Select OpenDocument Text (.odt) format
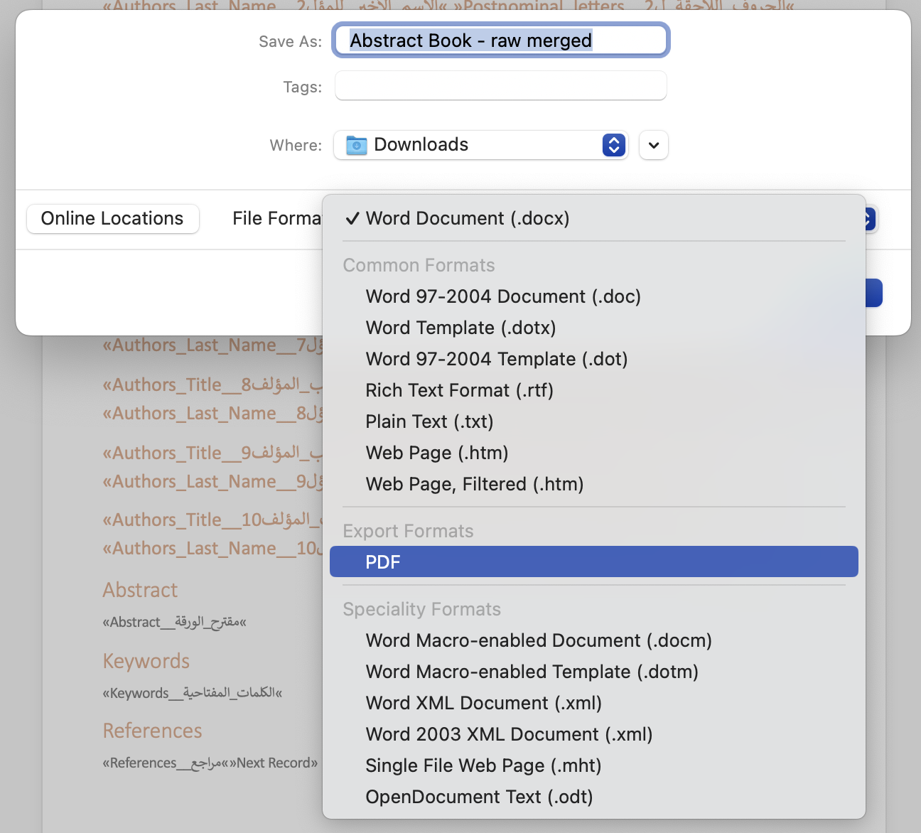The image size is (921, 833). (x=478, y=797)
